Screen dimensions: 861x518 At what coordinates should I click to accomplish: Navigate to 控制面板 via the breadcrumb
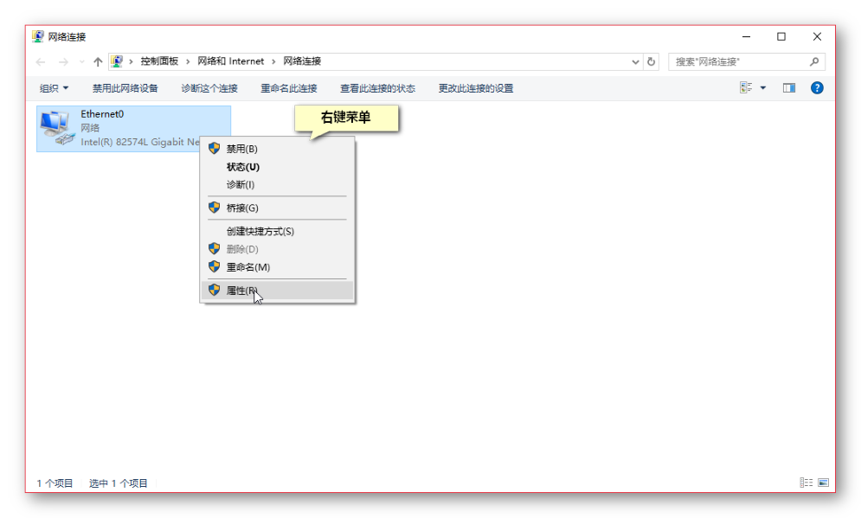(x=158, y=61)
